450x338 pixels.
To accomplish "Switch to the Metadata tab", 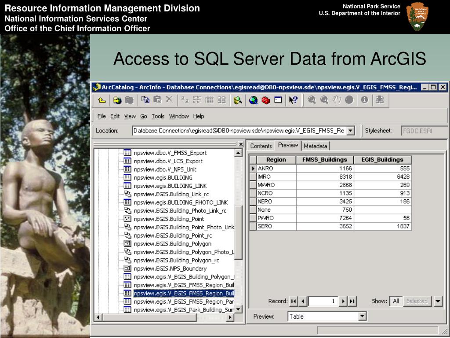I will point(315,146).
